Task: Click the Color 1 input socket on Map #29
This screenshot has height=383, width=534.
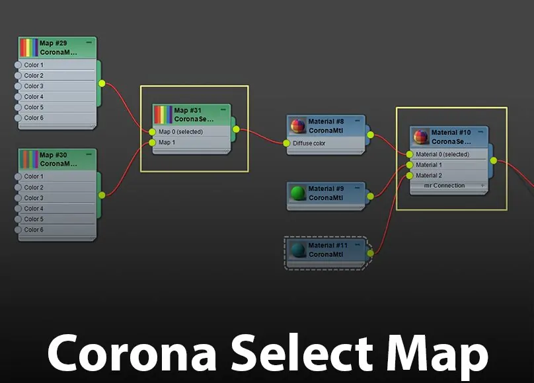Action: [18, 65]
